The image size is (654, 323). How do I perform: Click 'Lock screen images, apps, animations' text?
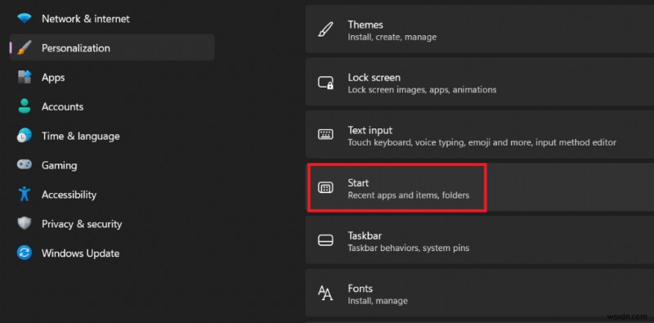(x=422, y=89)
